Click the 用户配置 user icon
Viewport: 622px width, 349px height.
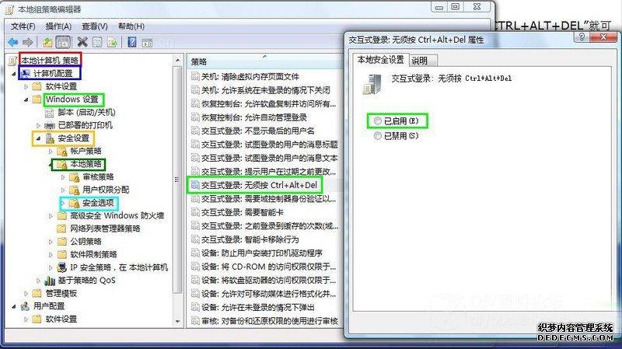[25, 306]
